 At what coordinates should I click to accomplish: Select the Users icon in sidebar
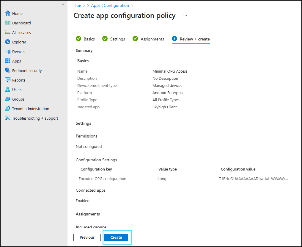(x=8, y=90)
